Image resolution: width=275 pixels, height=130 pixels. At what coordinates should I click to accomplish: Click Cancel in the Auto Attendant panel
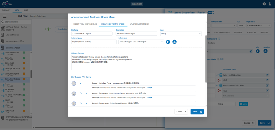[x=249, y=123]
